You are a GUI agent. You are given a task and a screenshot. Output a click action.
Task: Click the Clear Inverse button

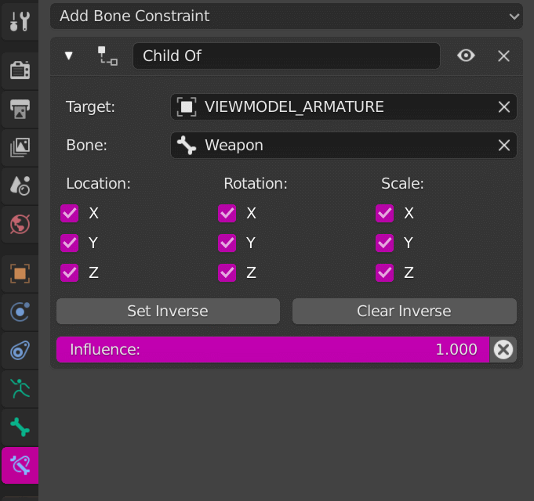(404, 311)
